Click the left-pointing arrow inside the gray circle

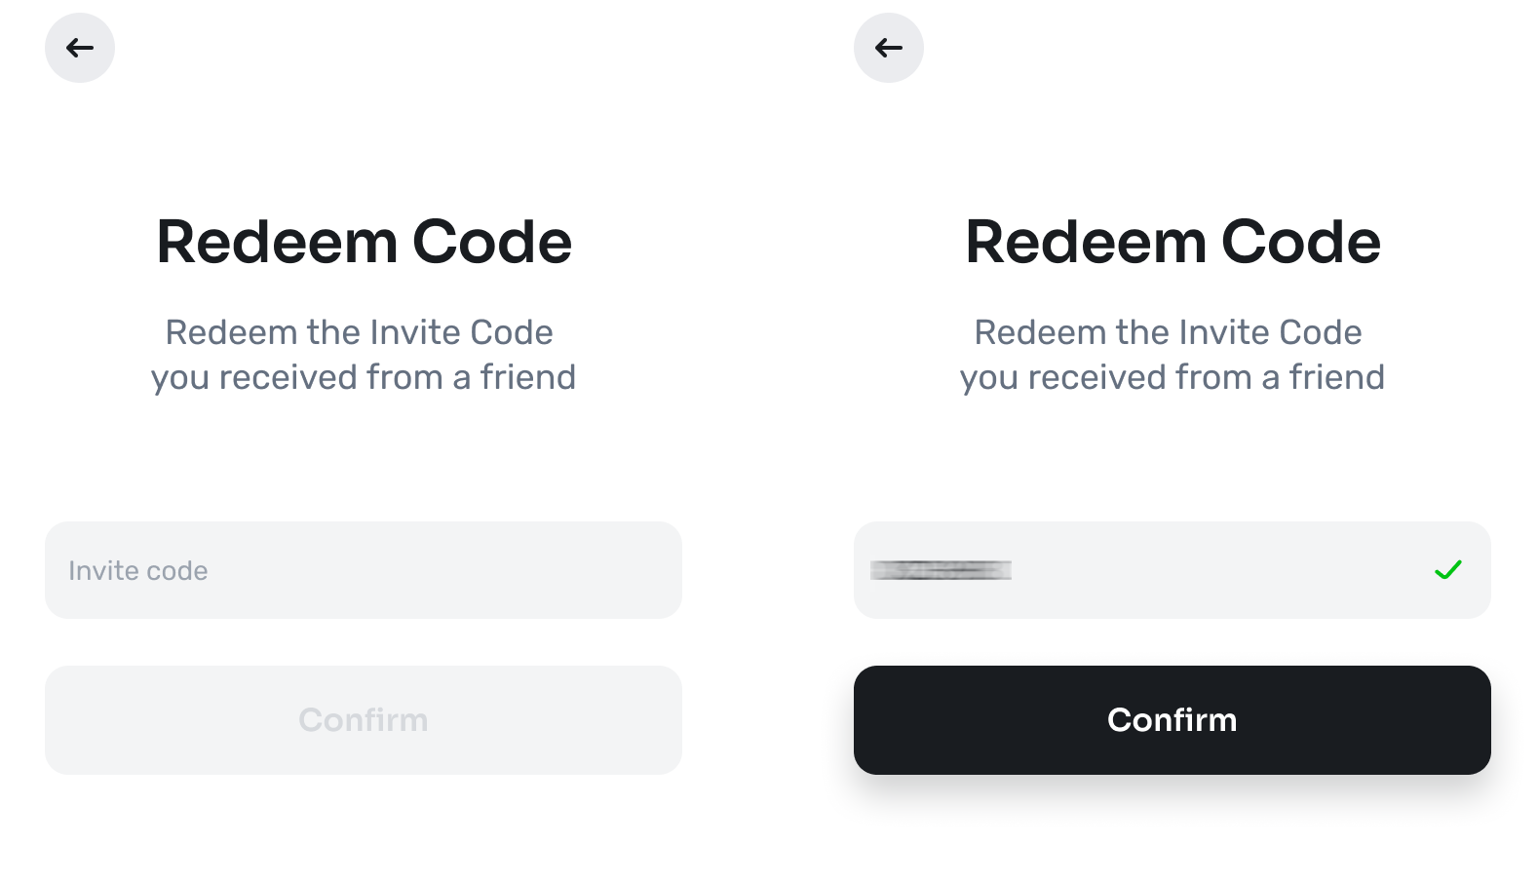(x=79, y=47)
